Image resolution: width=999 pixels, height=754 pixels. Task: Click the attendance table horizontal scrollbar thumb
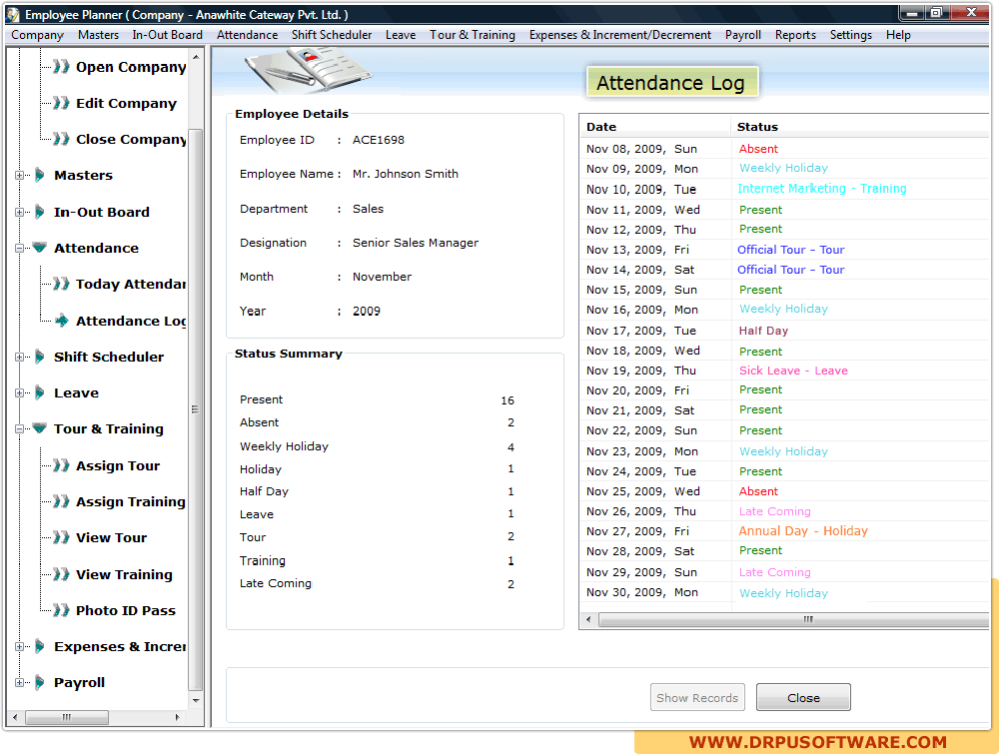[x=806, y=619]
